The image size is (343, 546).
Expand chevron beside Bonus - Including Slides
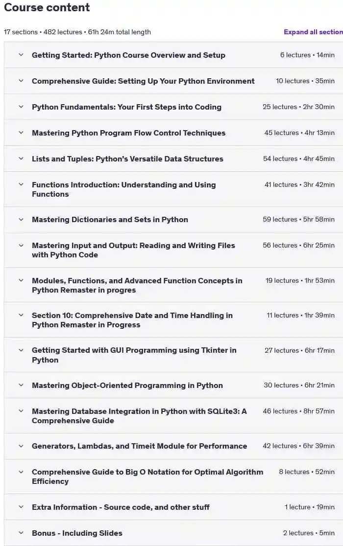tap(21, 533)
